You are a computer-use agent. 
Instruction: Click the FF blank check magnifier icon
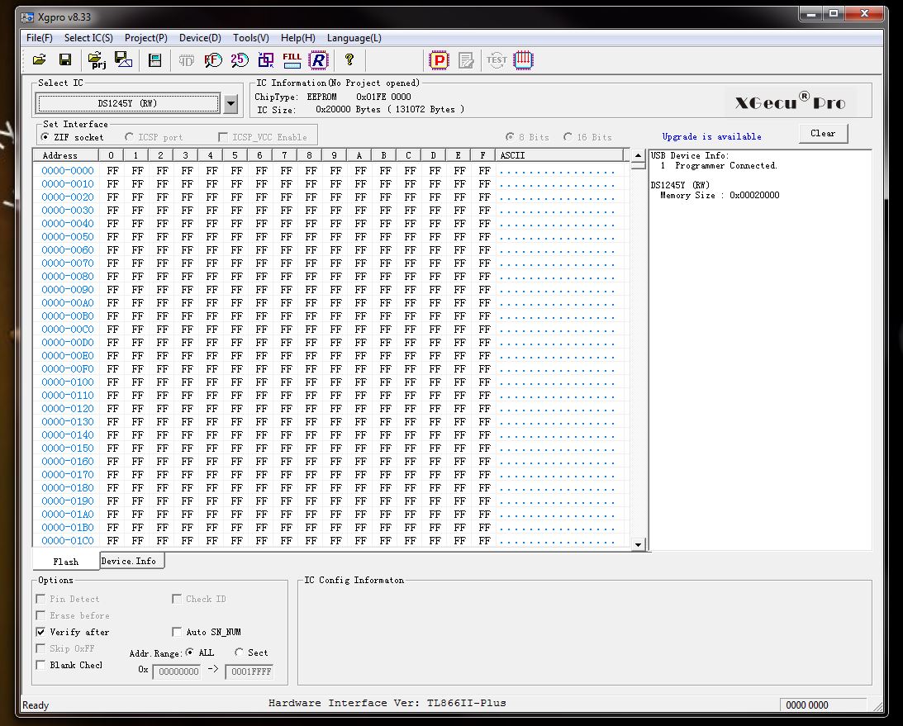[213, 59]
